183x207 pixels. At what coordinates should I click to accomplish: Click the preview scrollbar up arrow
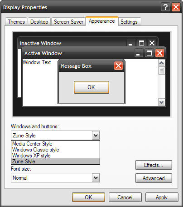[162, 63]
